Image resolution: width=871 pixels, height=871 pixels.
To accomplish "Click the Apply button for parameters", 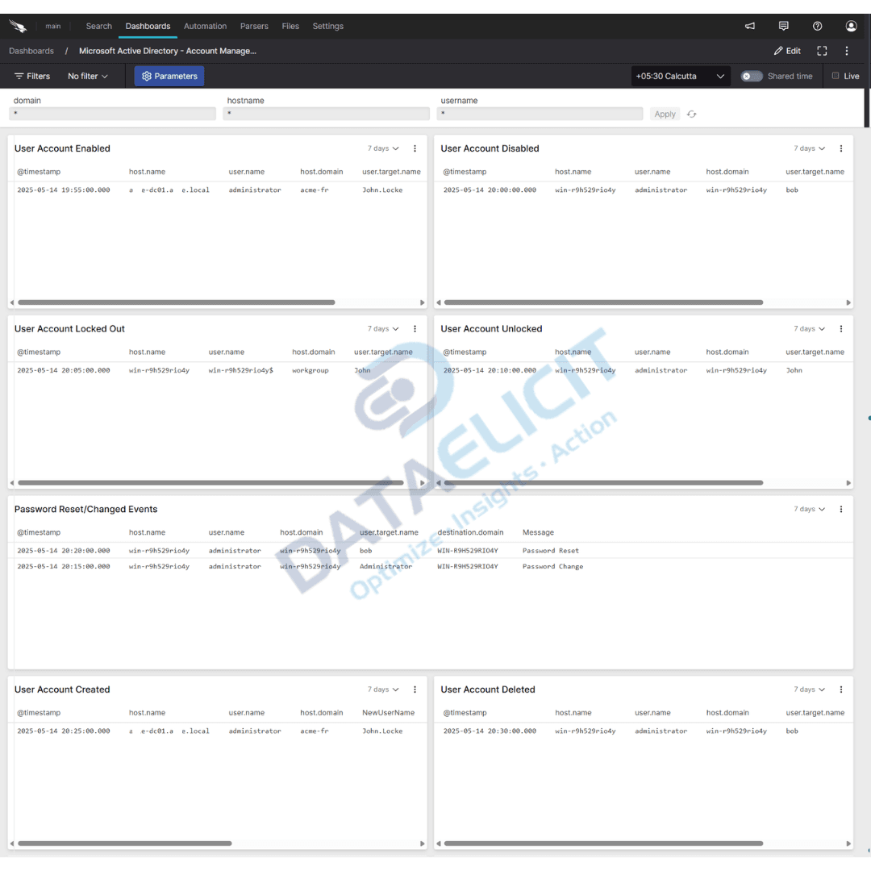I will 665,114.
